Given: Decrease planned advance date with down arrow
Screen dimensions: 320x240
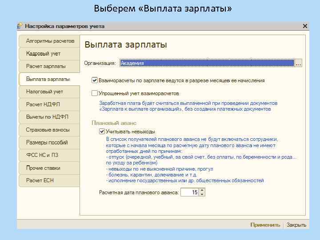Looking at the screenshot, I should click(202, 194).
